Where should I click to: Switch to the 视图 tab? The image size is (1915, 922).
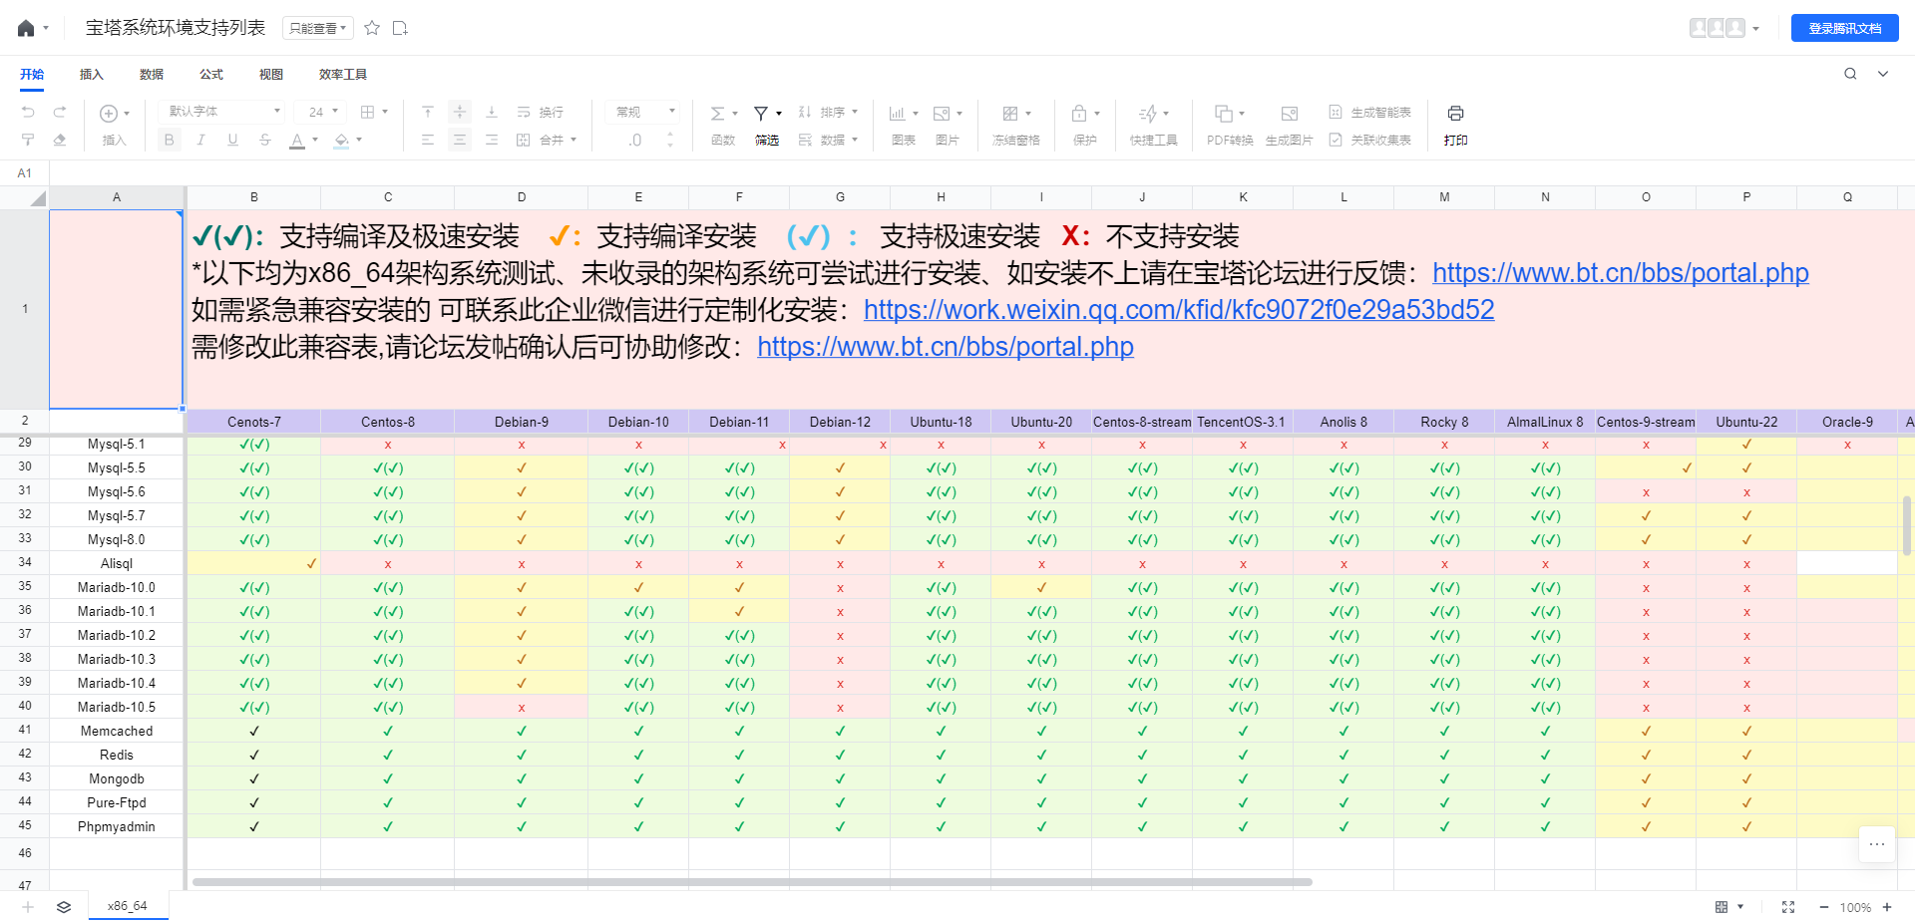pos(271,74)
